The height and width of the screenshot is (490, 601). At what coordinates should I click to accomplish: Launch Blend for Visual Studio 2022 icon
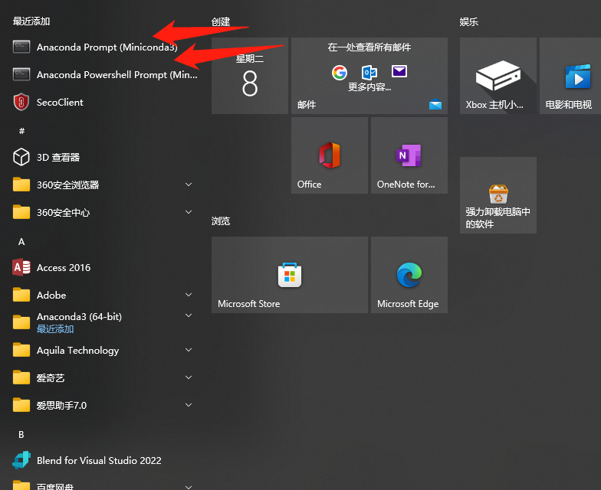pos(21,460)
